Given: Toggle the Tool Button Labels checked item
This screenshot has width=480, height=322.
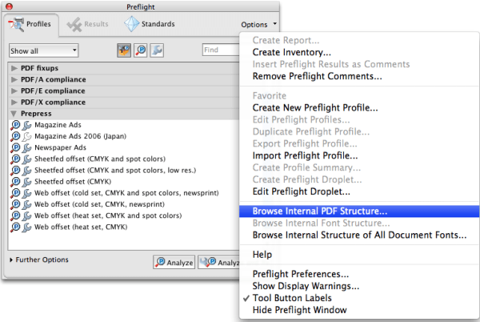Looking at the screenshot, I should (x=292, y=298).
